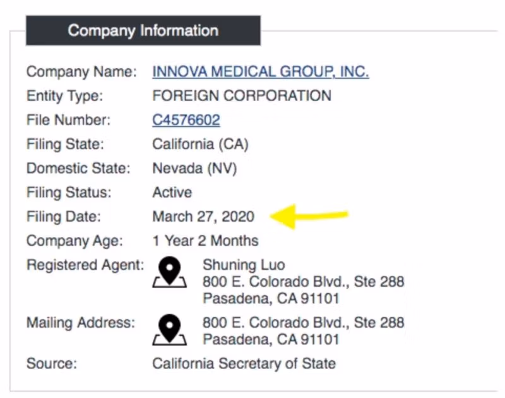The width and height of the screenshot is (505, 398).
Task: Click the mailing address Pasadena, CA 91101 line
Action: (271, 339)
